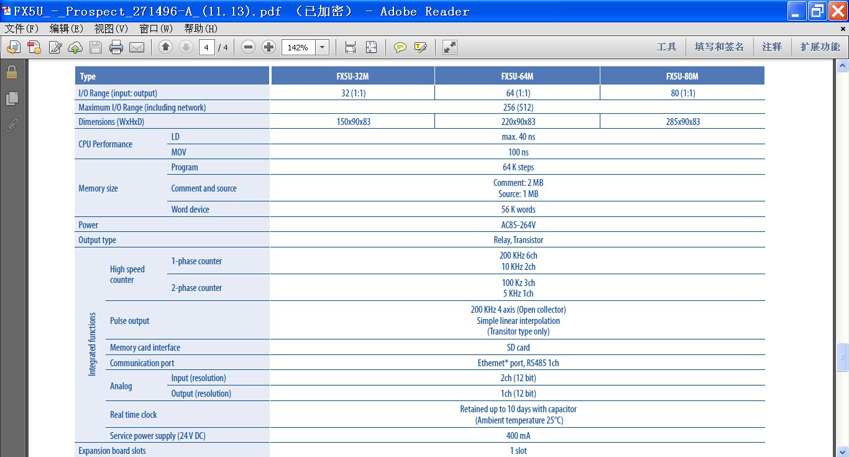The image size is (849, 457).
Task: Zoom out using the minus button
Action: coord(249,47)
